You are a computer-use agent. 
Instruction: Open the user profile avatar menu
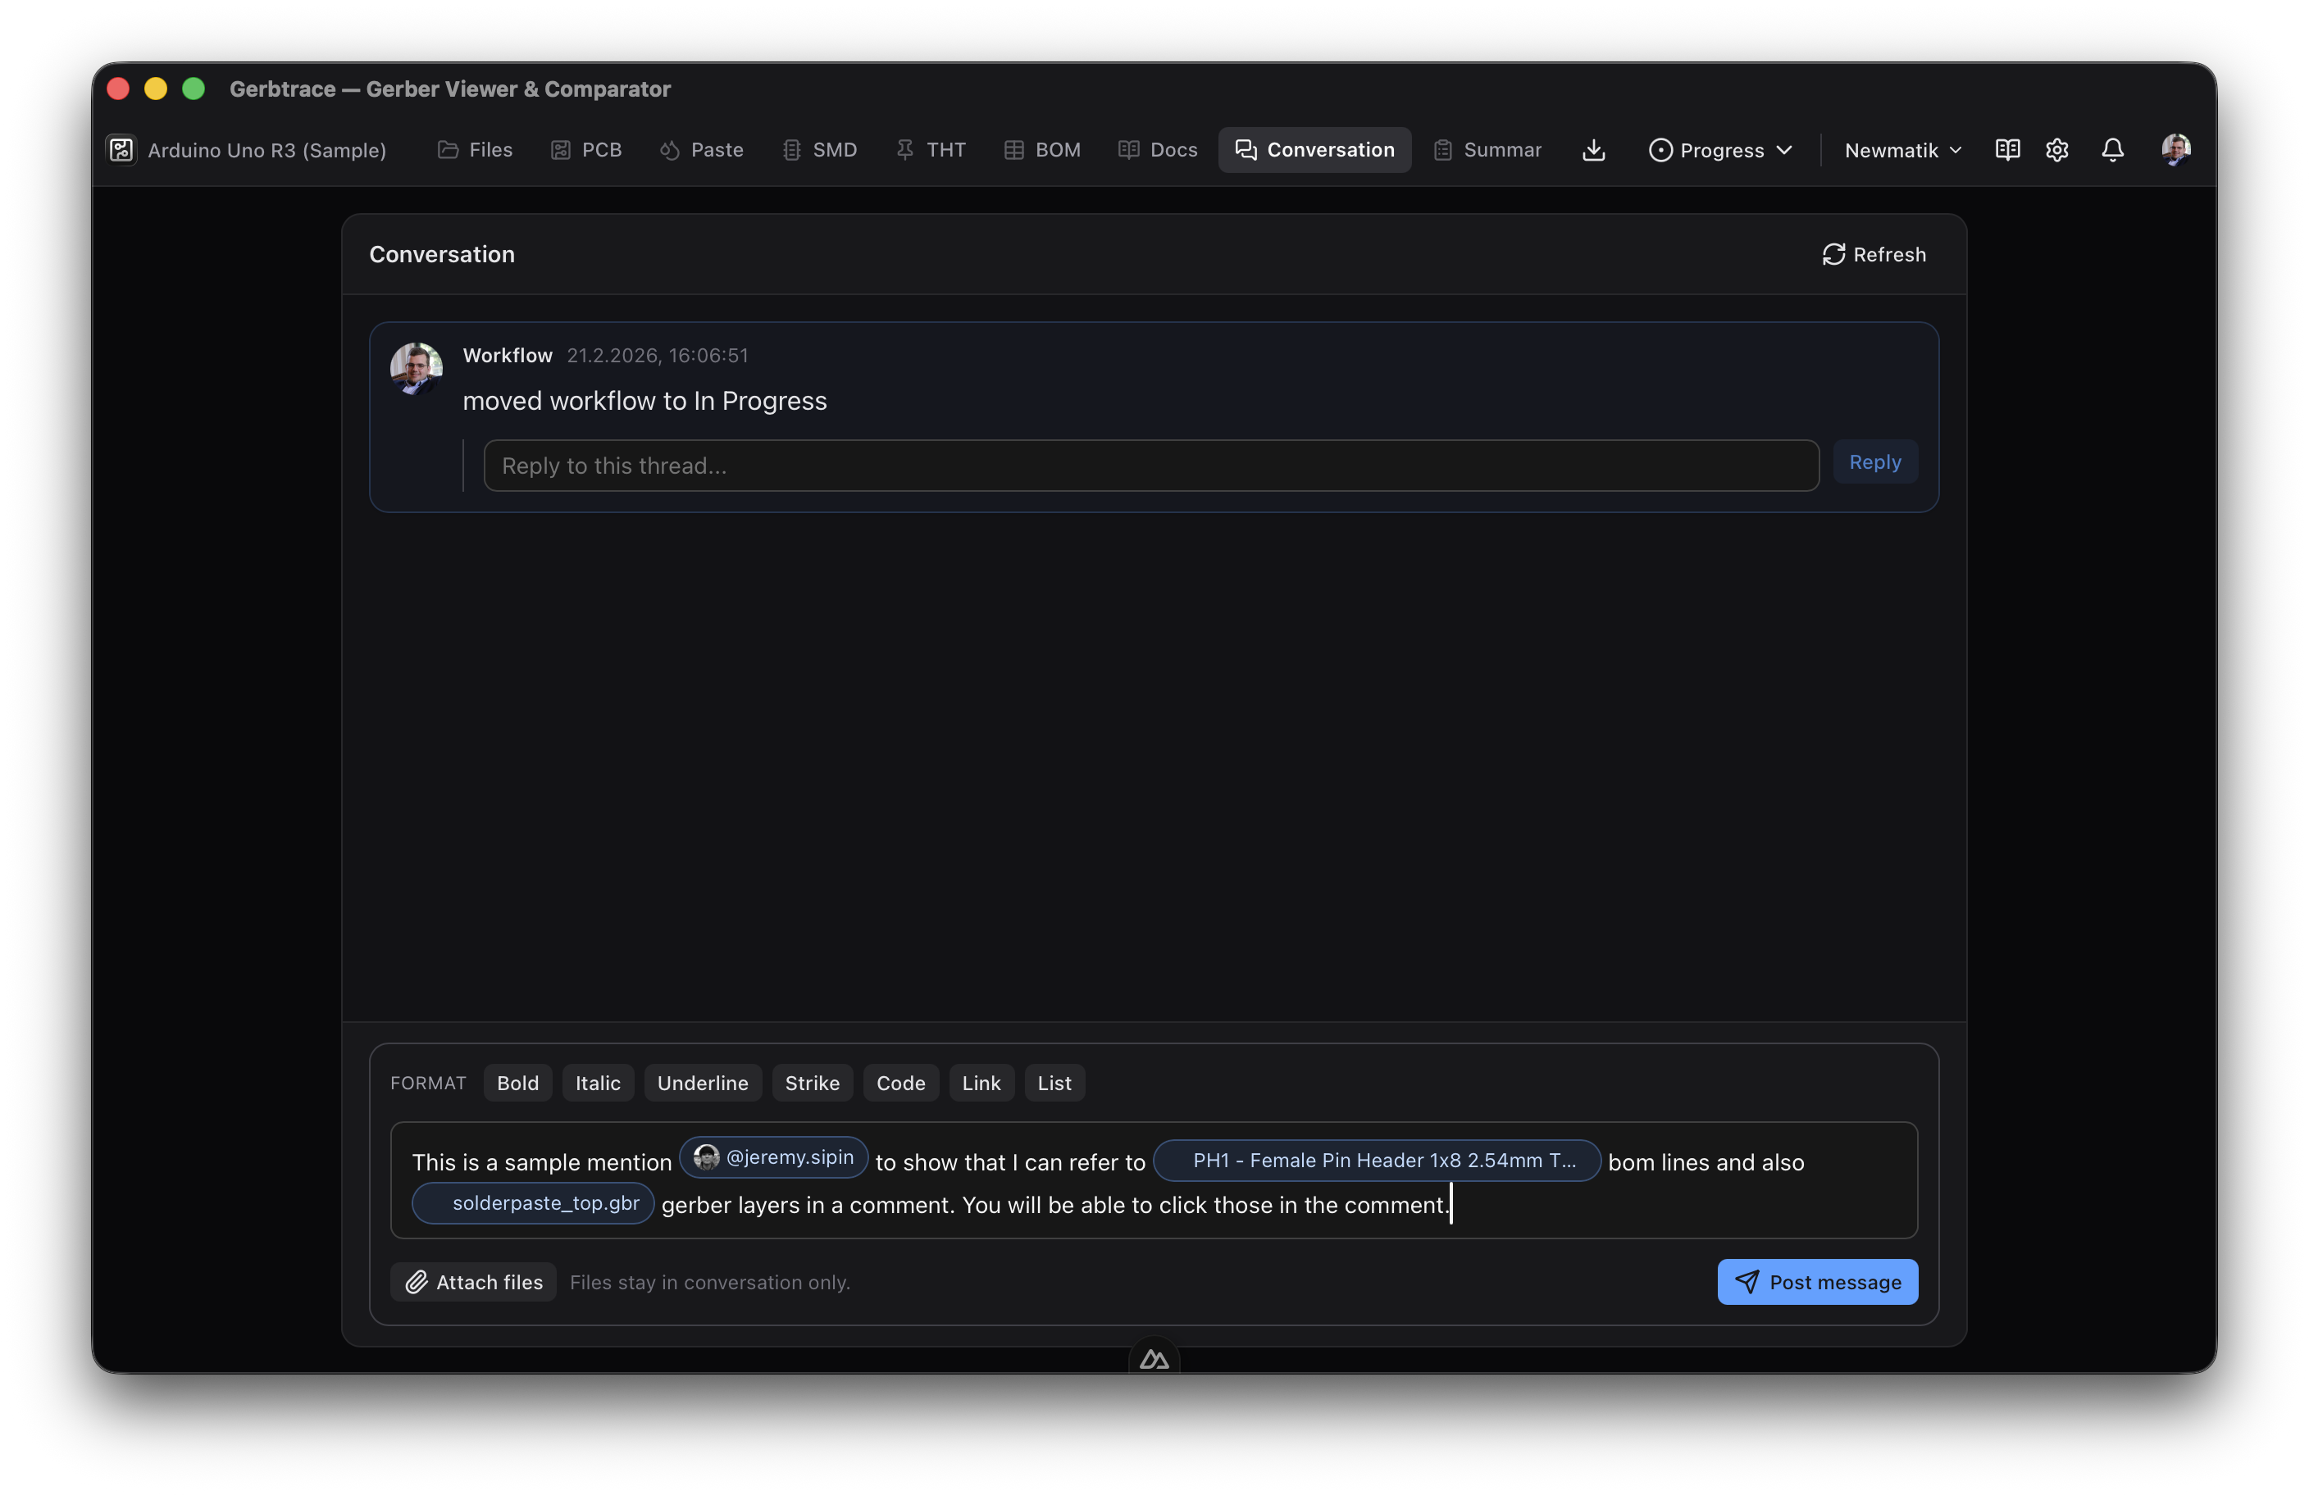[2175, 149]
